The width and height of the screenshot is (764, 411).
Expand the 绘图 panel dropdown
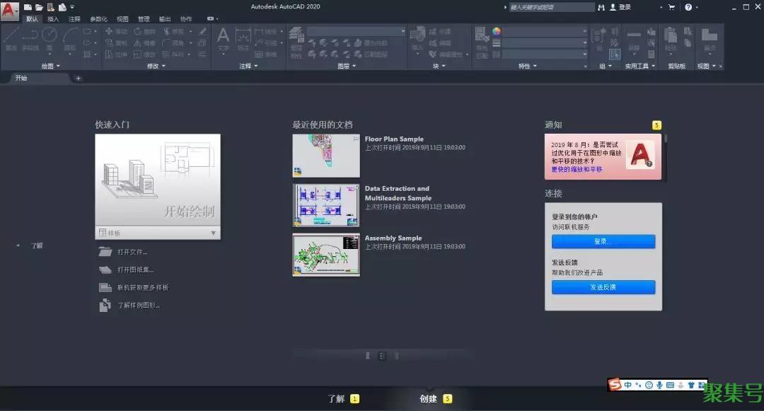50,66
